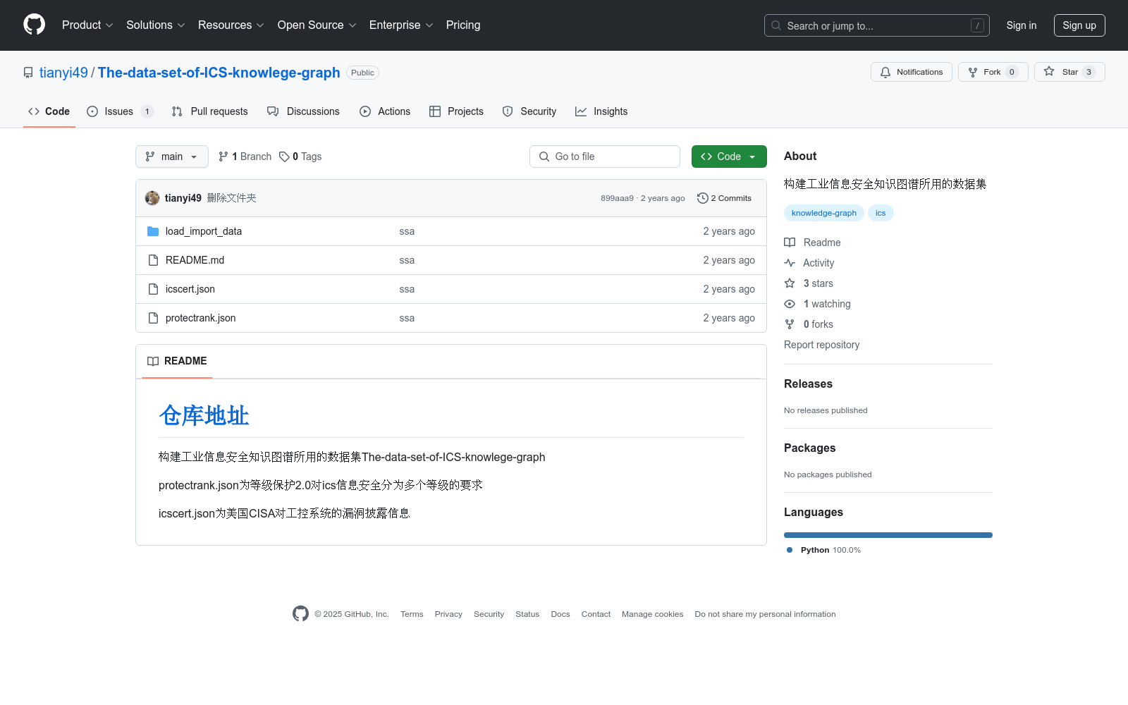Image resolution: width=1128 pixels, height=705 pixels.
Task: Go to the GitHub homepage logo
Action: (34, 25)
